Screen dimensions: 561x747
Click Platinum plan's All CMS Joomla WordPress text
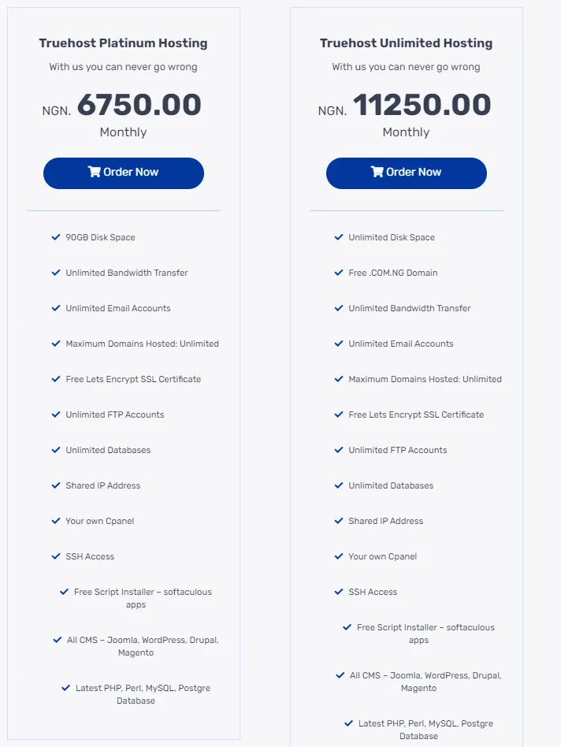tap(143, 646)
